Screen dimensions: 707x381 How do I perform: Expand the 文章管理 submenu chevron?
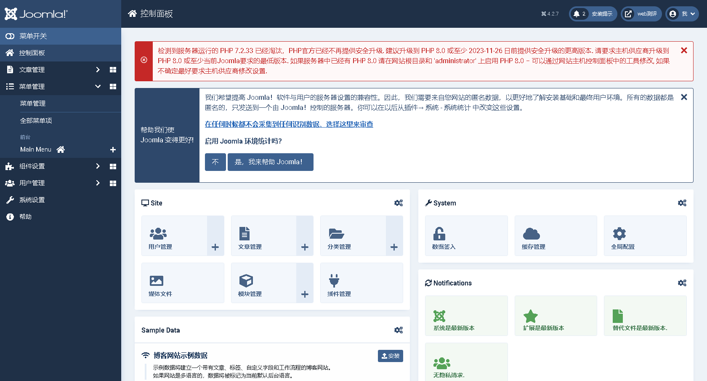point(98,69)
